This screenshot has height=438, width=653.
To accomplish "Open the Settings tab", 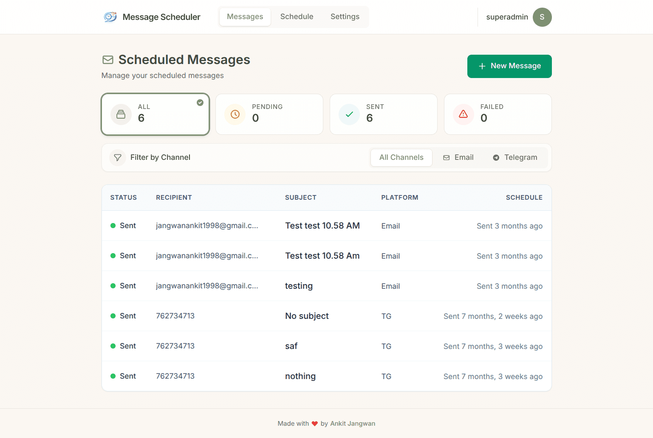I will coord(345,17).
